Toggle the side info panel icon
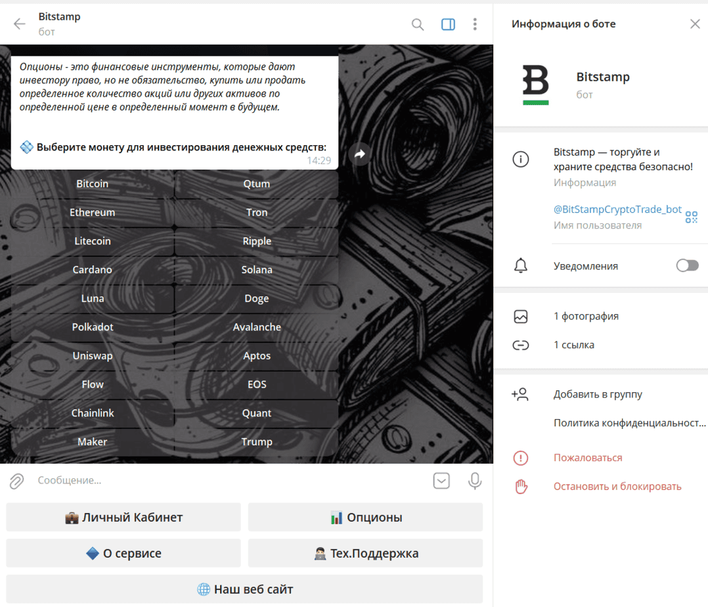The width and height of the screenshot is (708, 607). 448,24
